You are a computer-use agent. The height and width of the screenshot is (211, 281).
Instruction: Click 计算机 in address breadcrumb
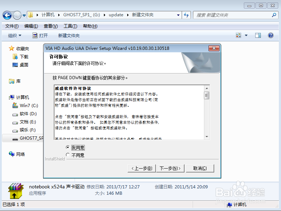48,15
